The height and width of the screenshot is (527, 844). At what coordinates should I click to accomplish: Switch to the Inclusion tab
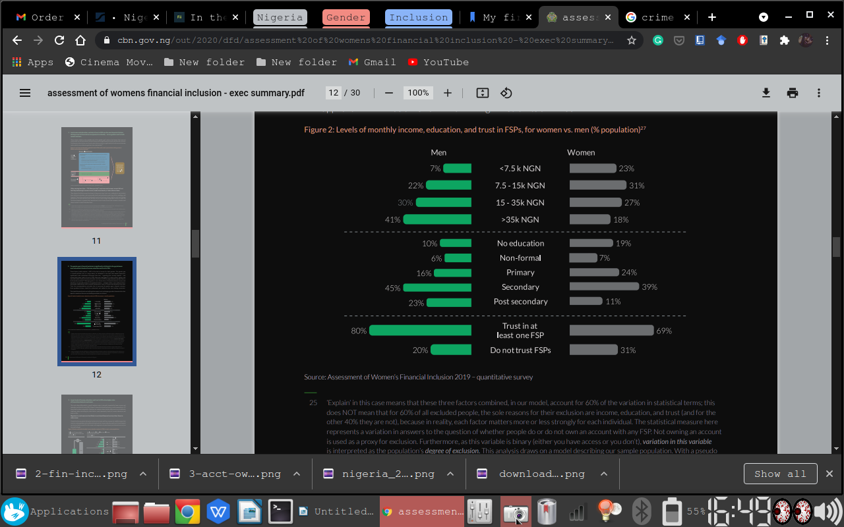(x=418, y=17)
